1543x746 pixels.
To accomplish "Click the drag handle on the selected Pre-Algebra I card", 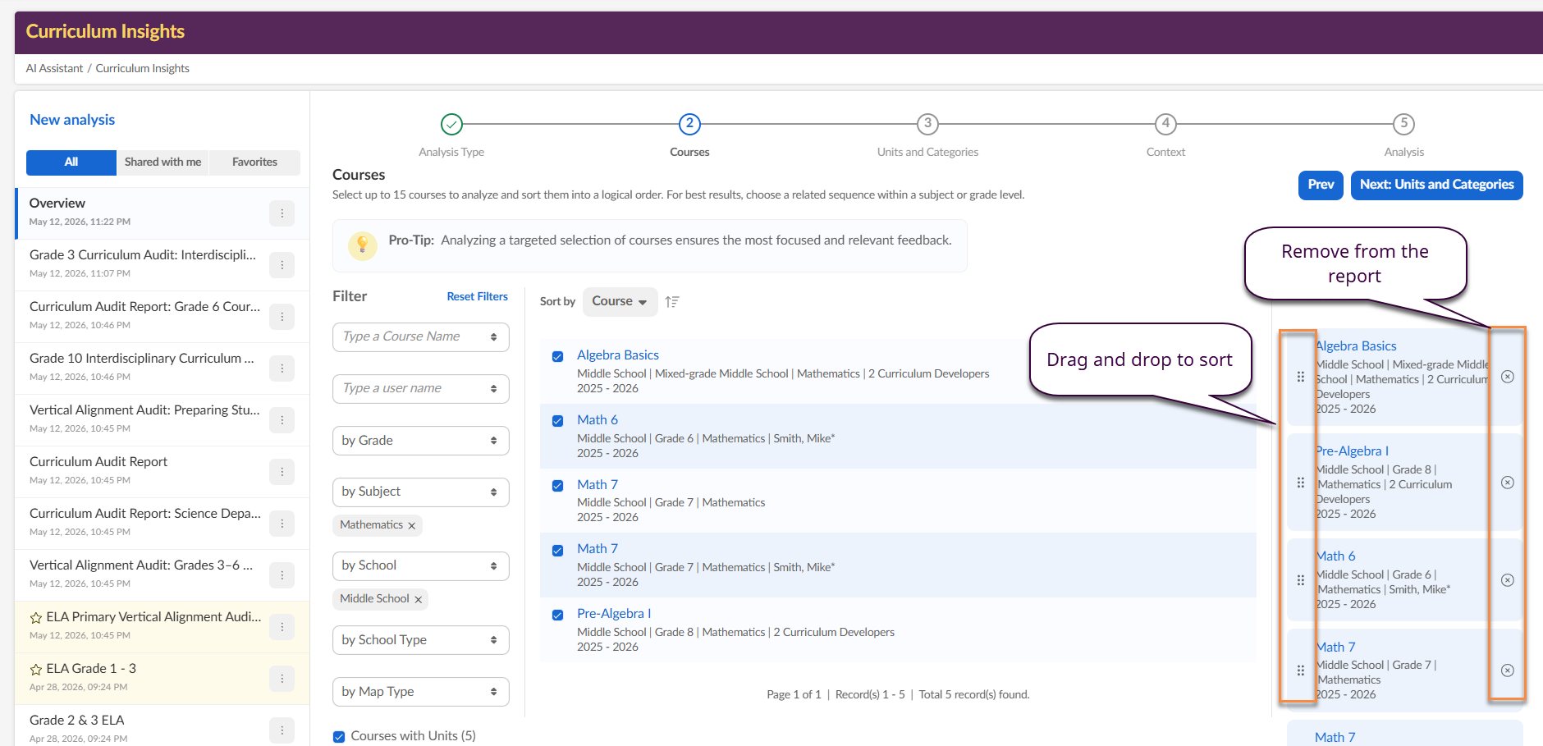I will tap(1300, 483).
